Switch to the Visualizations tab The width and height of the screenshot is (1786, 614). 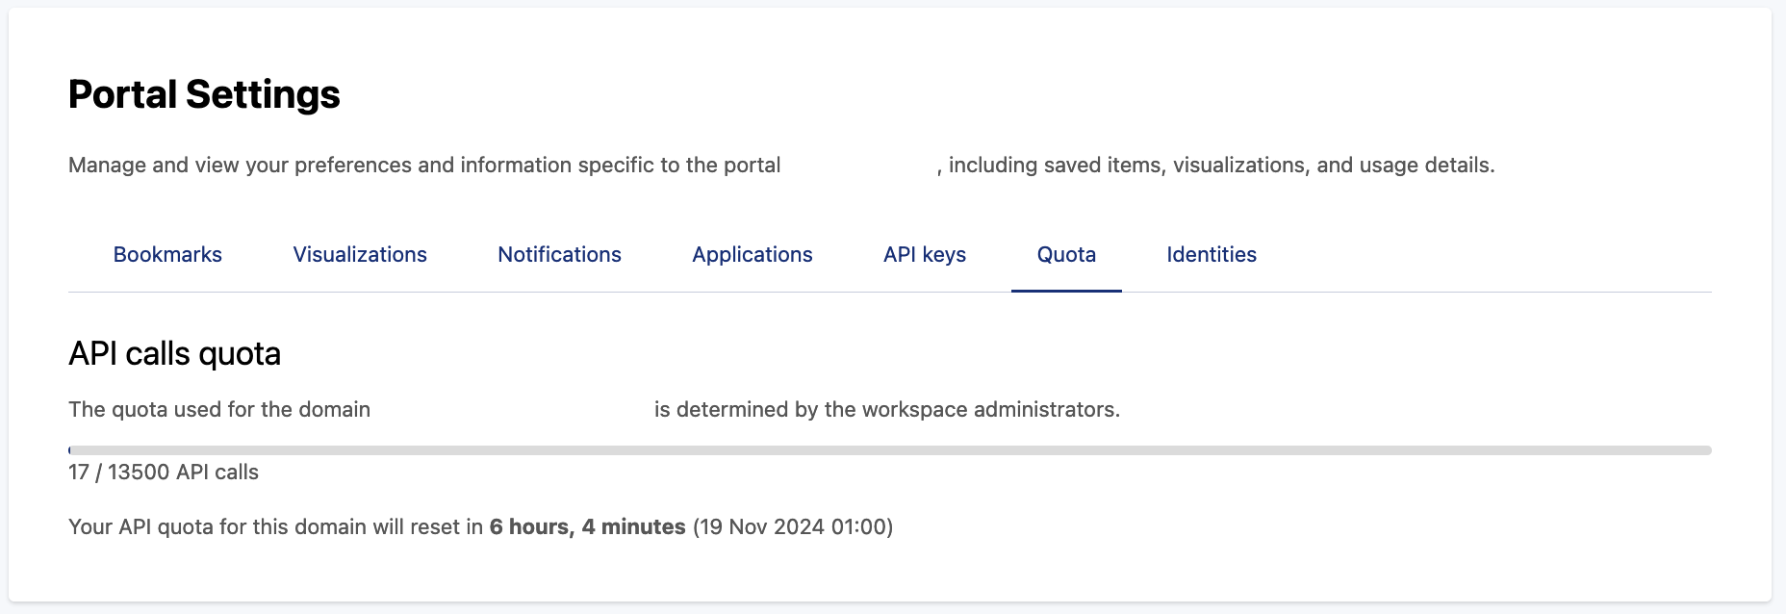point(360,255)
